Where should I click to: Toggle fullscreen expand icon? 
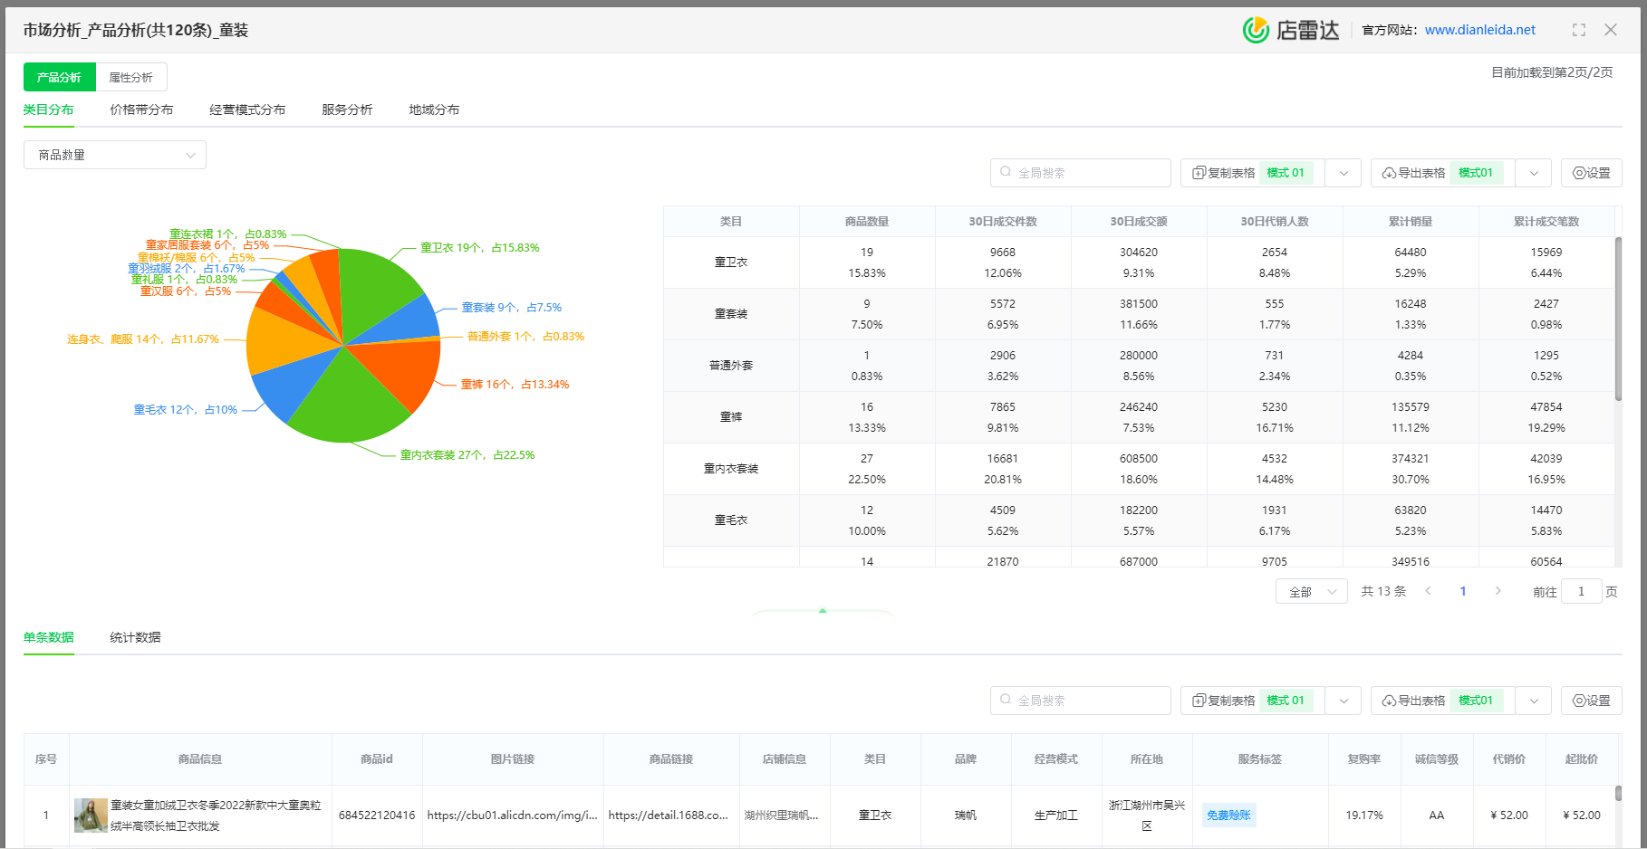click(1579, 30)
